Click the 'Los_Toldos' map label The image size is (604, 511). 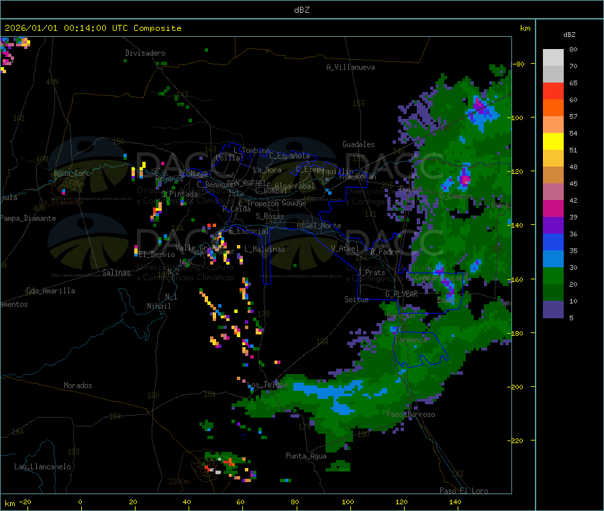(x=267, y=385)
